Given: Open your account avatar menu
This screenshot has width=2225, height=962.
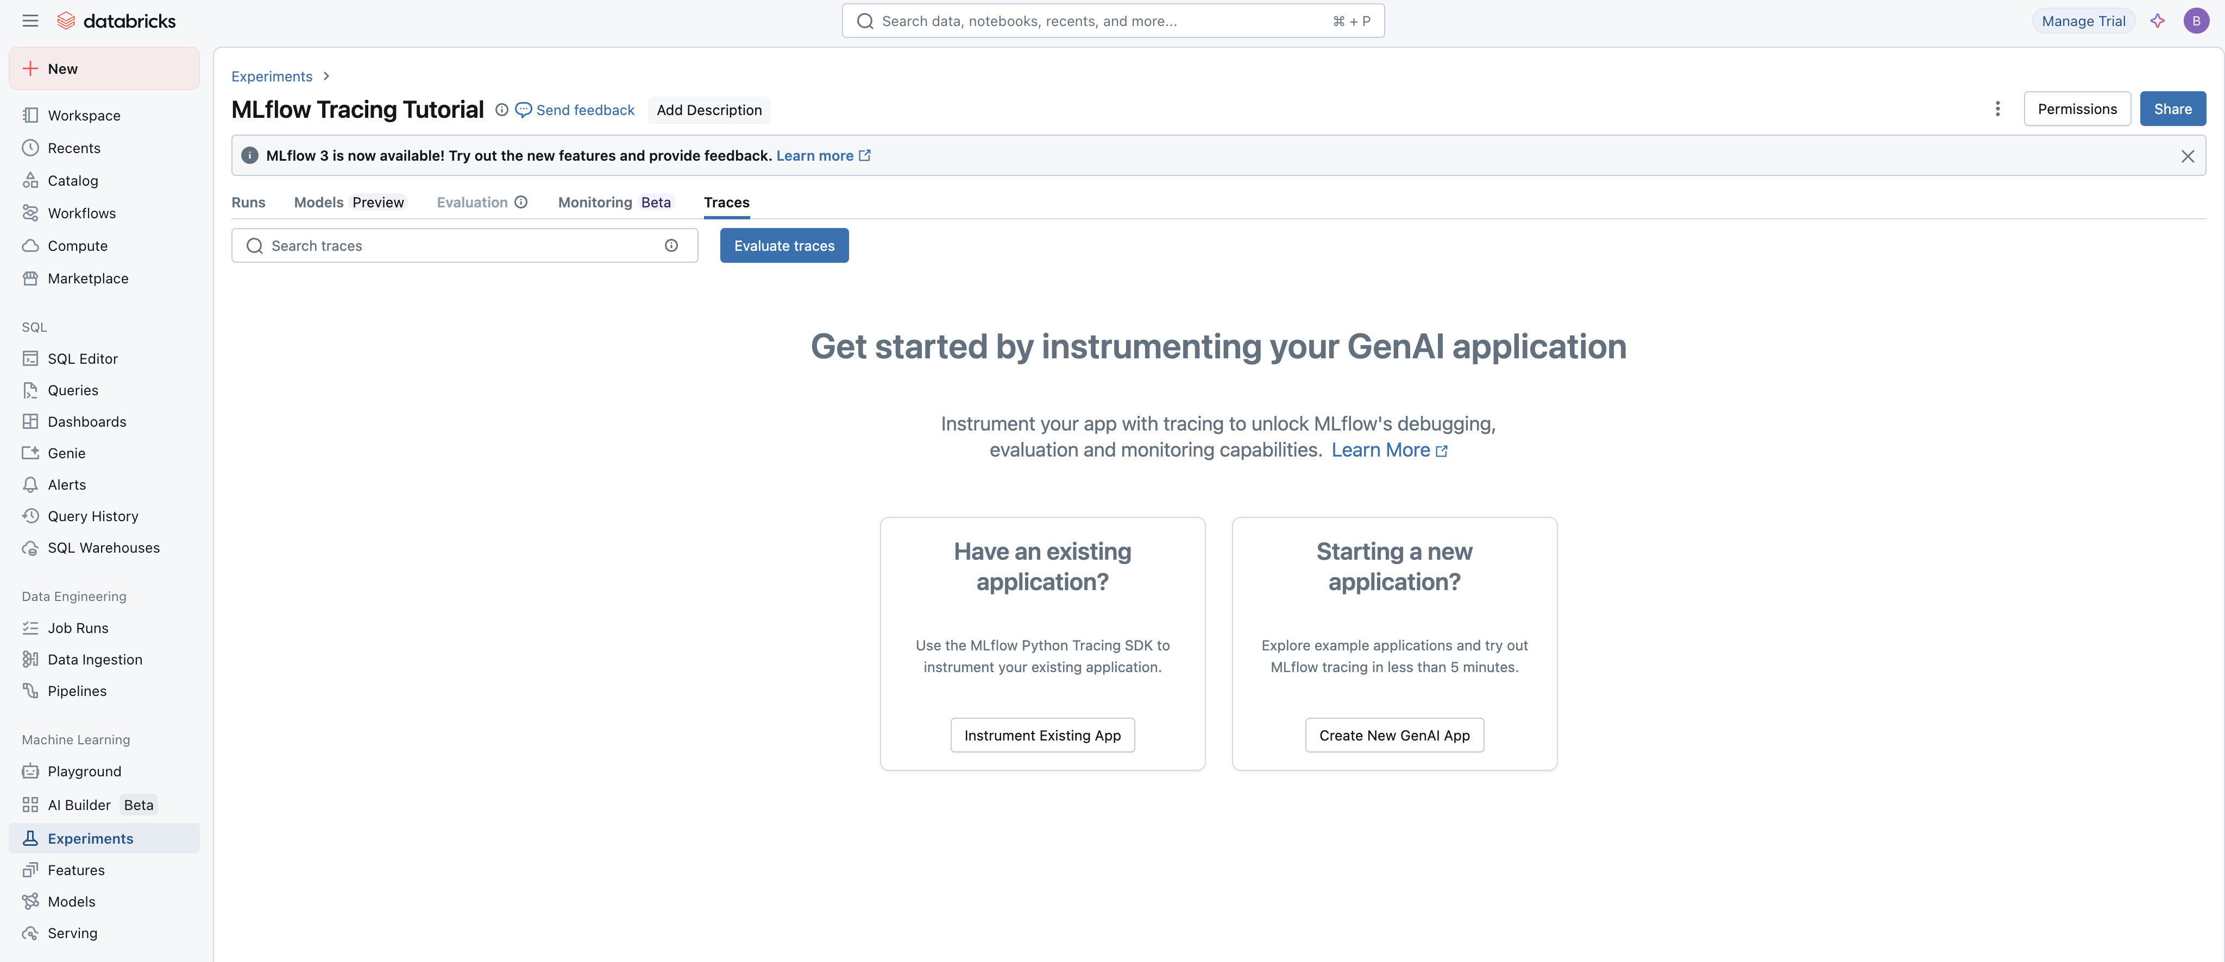Looking at the screenshot, I should coord(2197,20).
